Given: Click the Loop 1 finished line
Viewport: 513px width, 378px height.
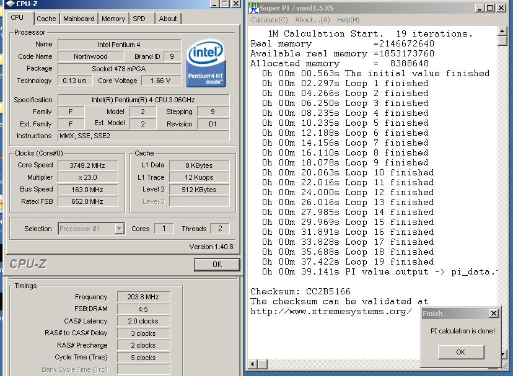Looking at the screenshot, I should [345, 84].
